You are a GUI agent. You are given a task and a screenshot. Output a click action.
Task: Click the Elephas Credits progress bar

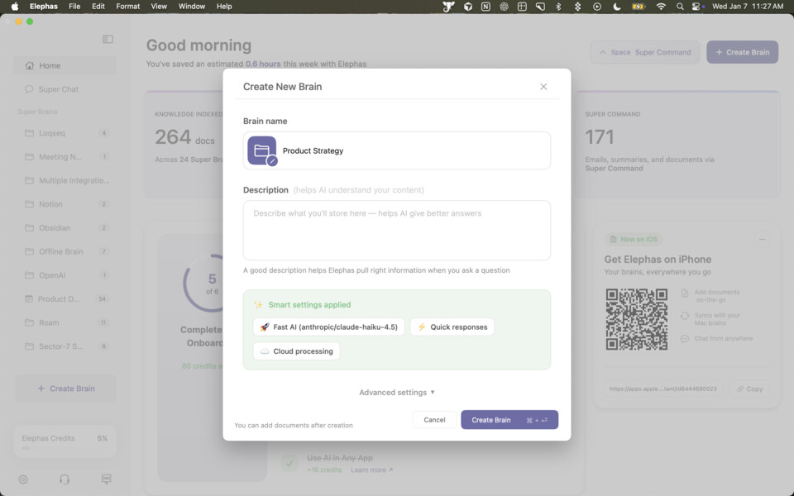(x=65, y=448)
